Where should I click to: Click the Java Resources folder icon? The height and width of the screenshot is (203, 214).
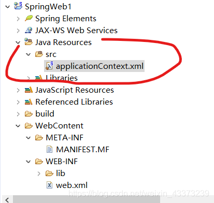click(28, 42)
